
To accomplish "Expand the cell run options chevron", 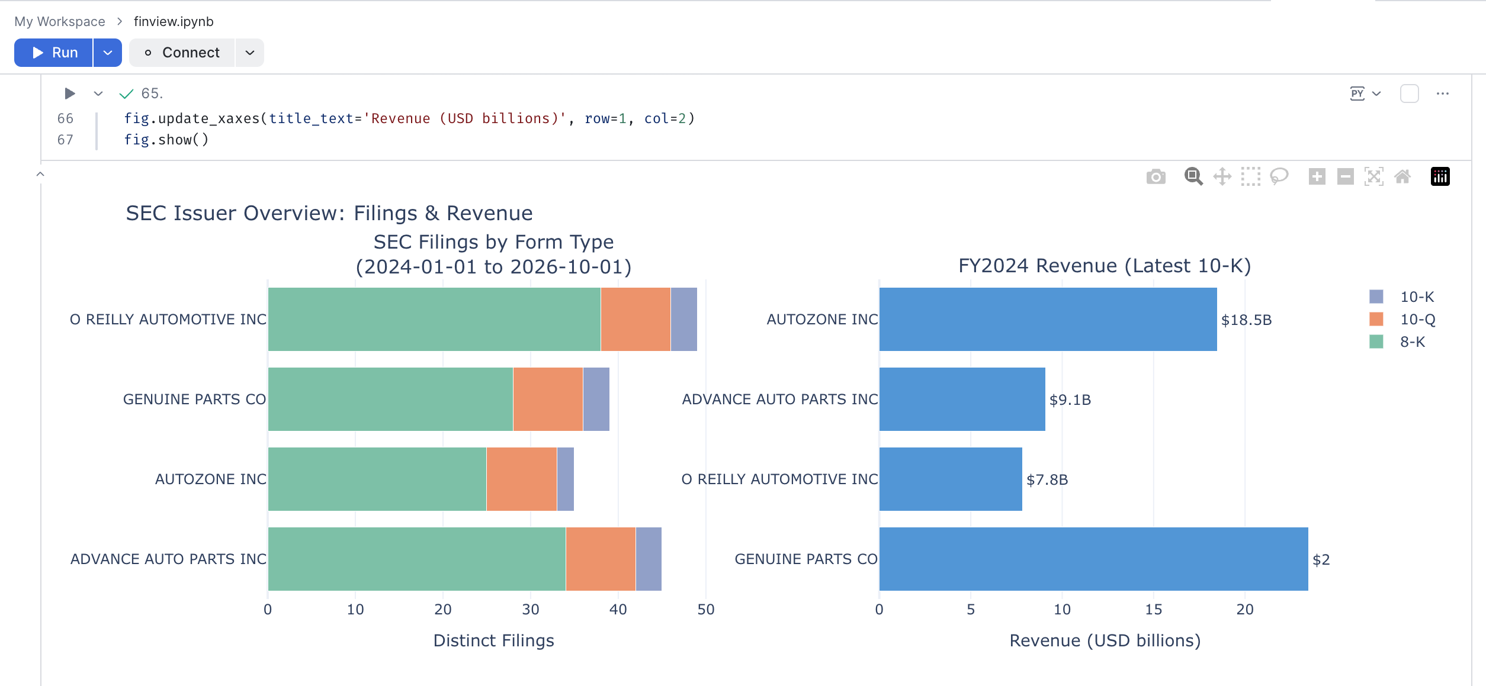I will [98, 94].
